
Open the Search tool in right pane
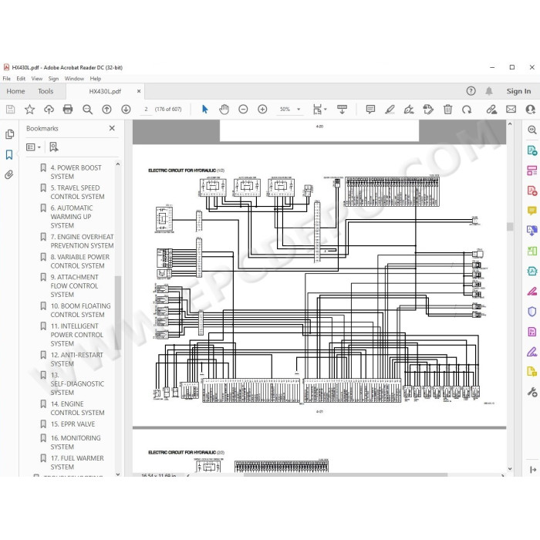point(532,130)
